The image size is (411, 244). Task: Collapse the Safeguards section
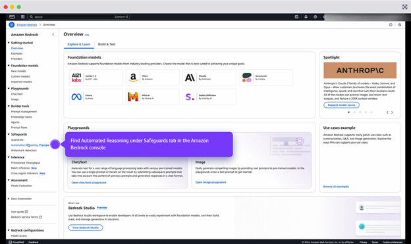pos(9,134)
